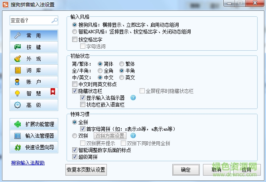Click help icon next to 双拼方案设置
The image size is (266, 182).
point(133,136)
